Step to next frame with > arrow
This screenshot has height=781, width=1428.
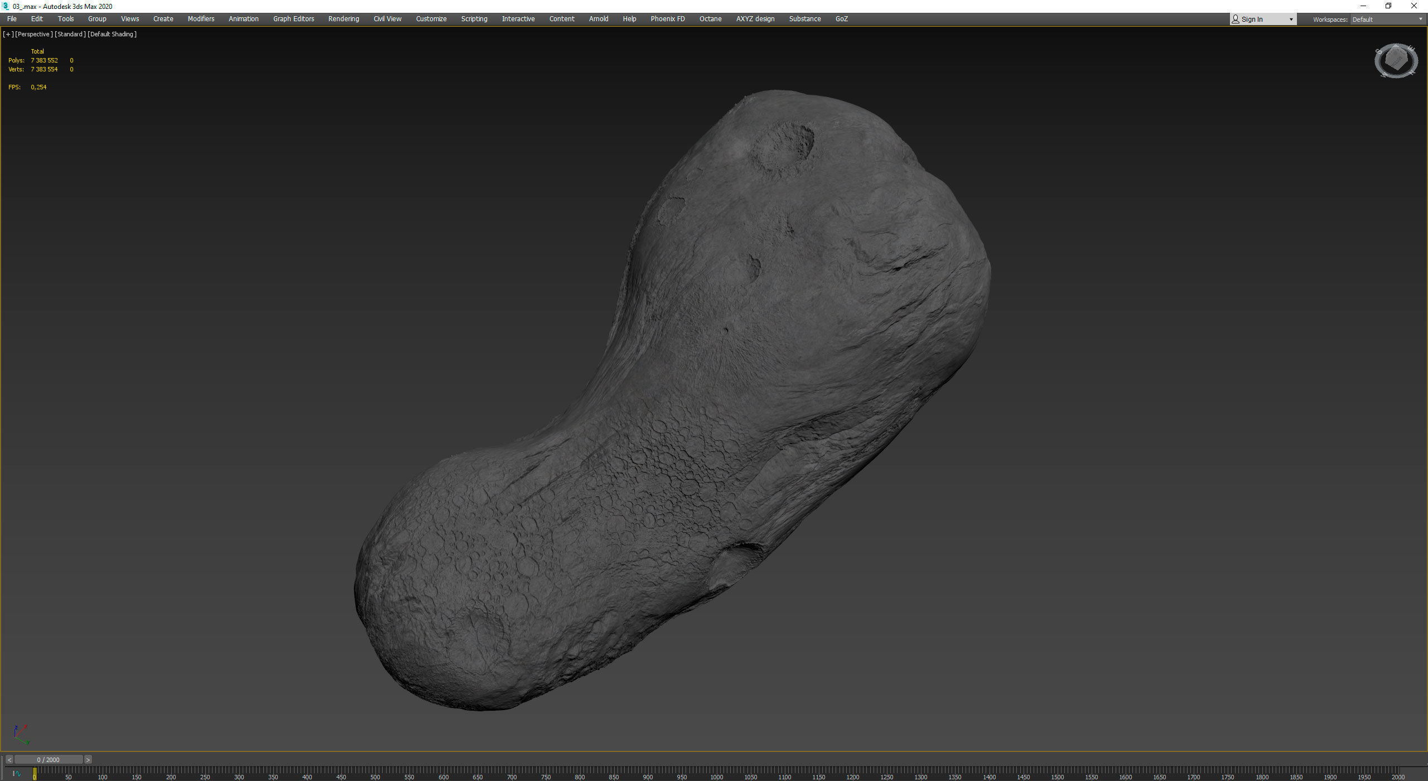88,760
